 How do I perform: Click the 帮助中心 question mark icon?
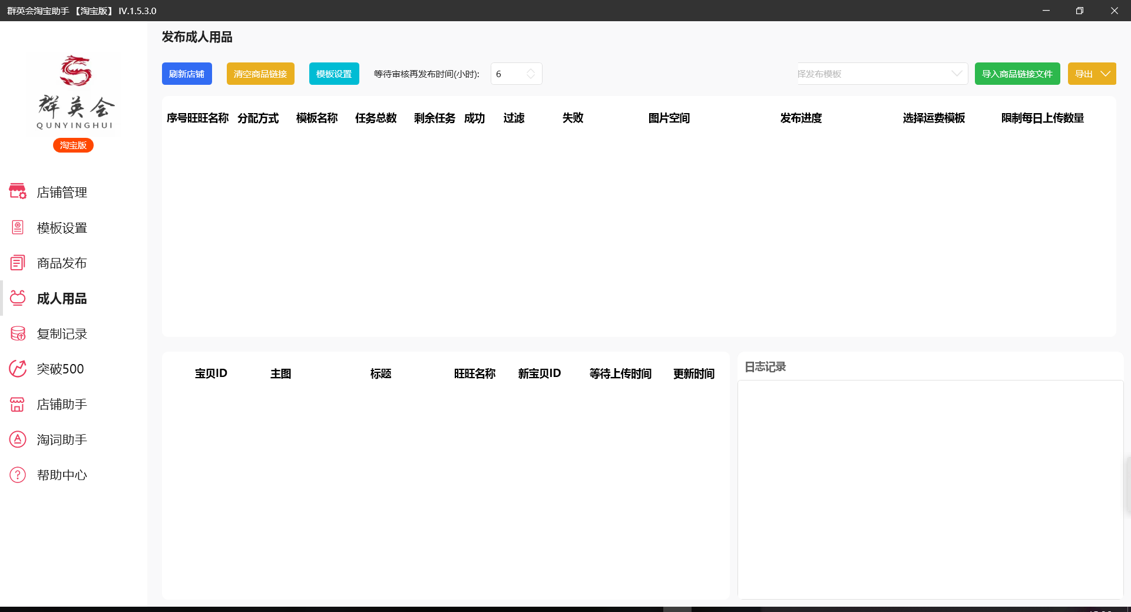(18, 475)
